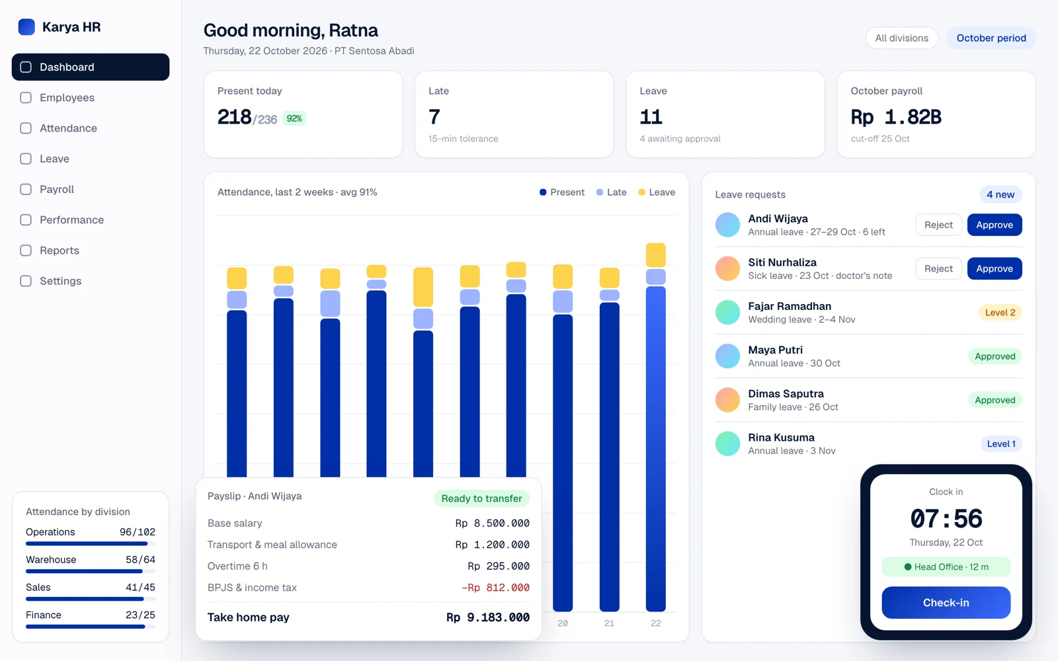The image size is (1058, 661).
Task: Click the Take home pay amount Rp 9.183.000
Action: [488, 617]
